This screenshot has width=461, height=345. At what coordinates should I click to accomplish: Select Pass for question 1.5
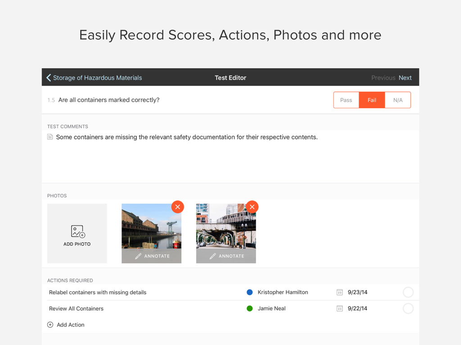346,100
